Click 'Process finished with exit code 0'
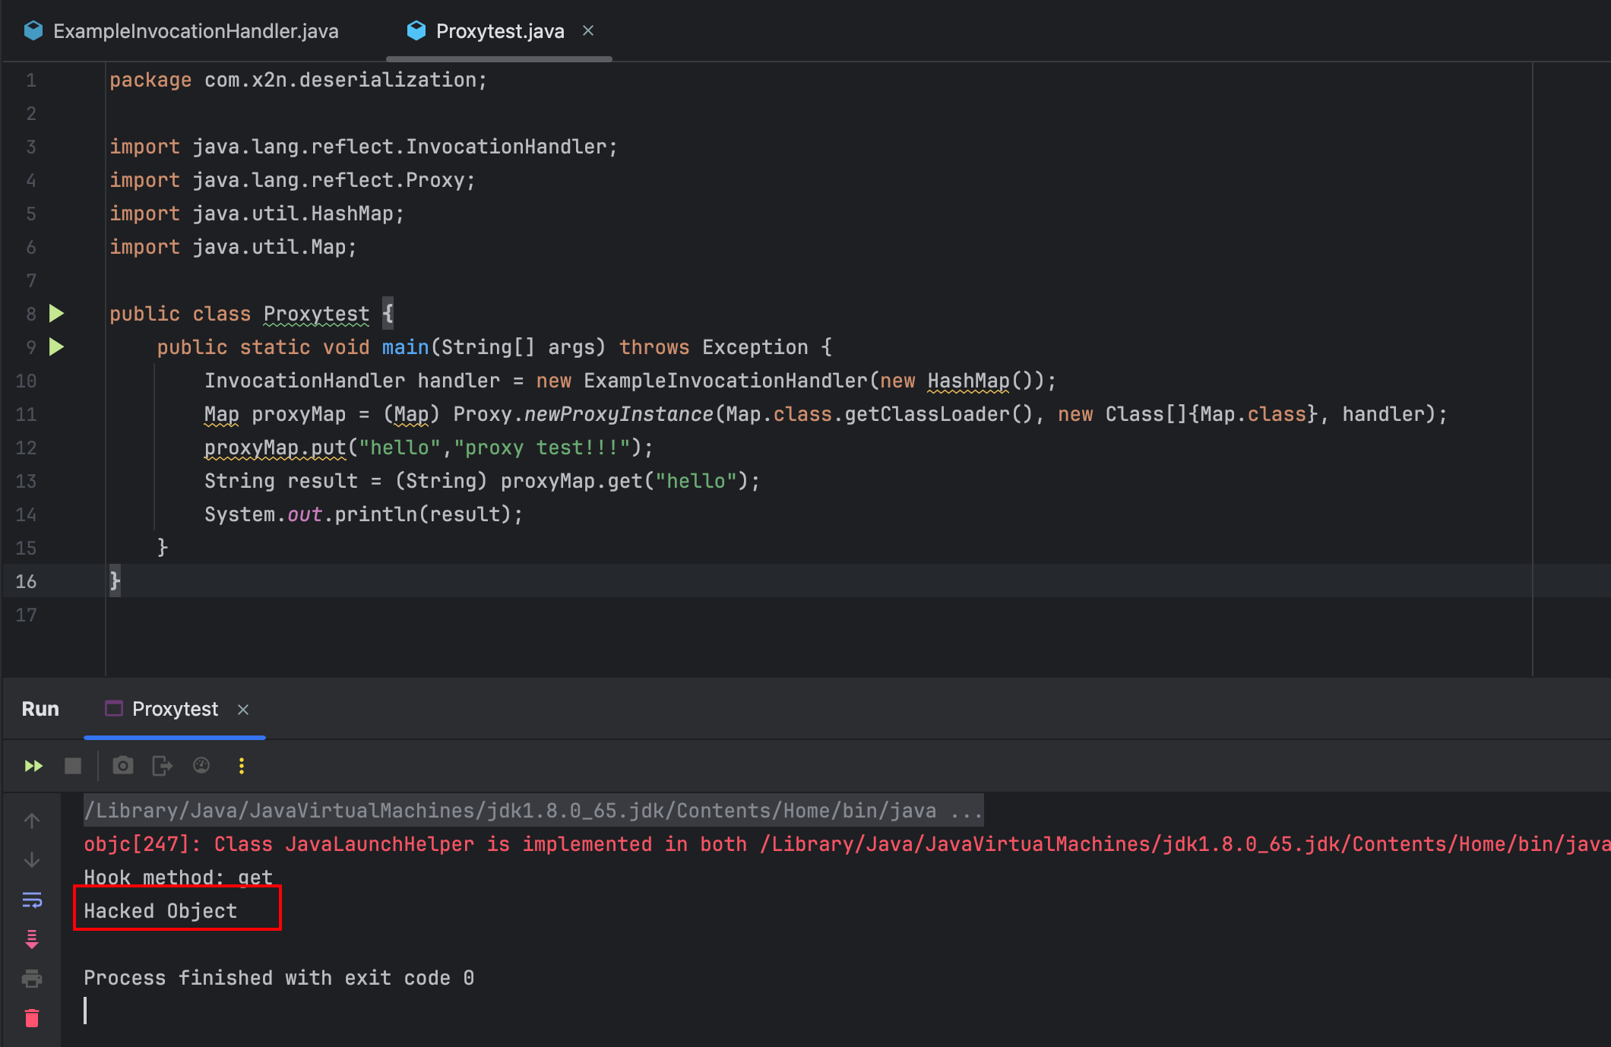 tap(279, 978)
